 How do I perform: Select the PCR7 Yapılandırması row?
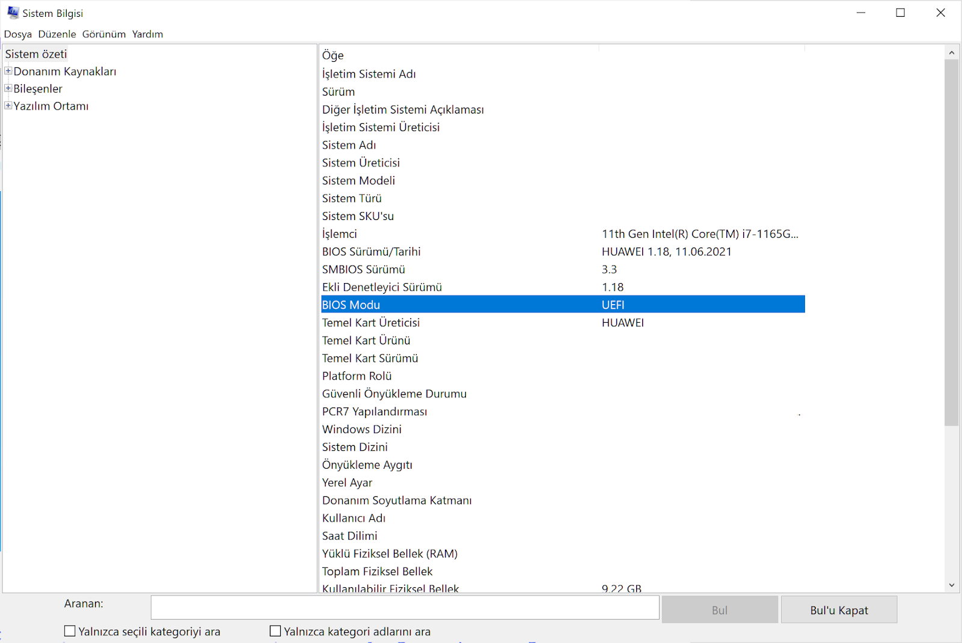tap(563, 412)
